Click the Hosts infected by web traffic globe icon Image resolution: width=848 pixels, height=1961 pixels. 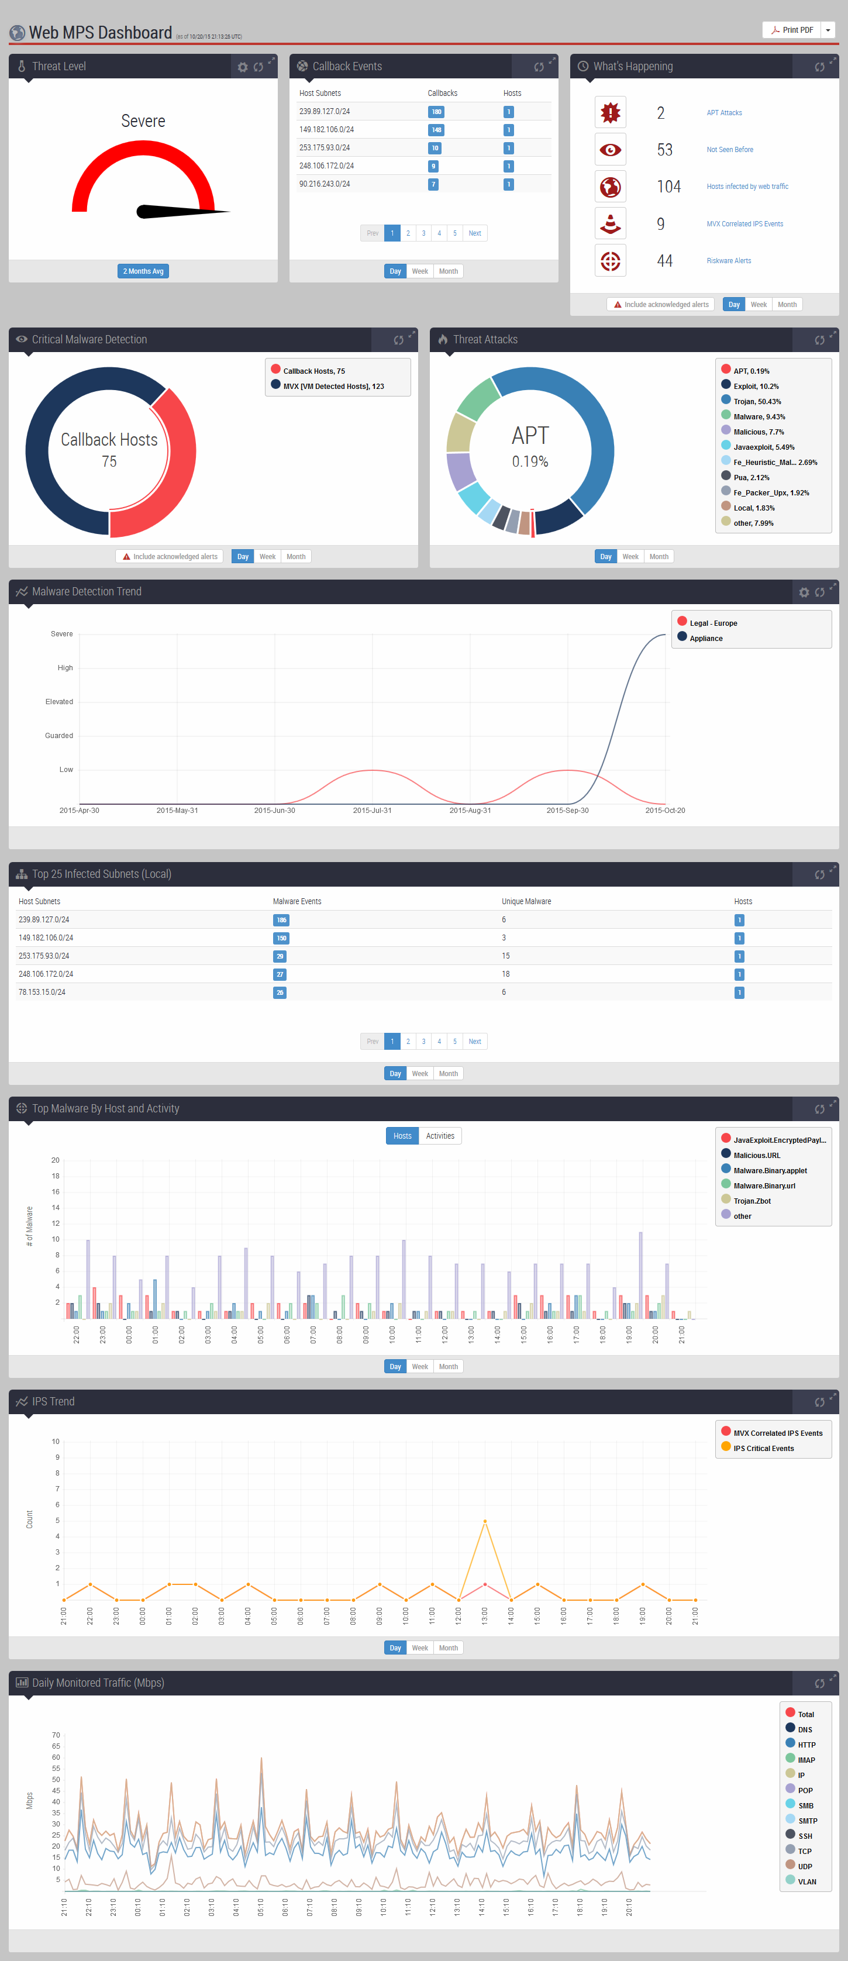point(610,187)
